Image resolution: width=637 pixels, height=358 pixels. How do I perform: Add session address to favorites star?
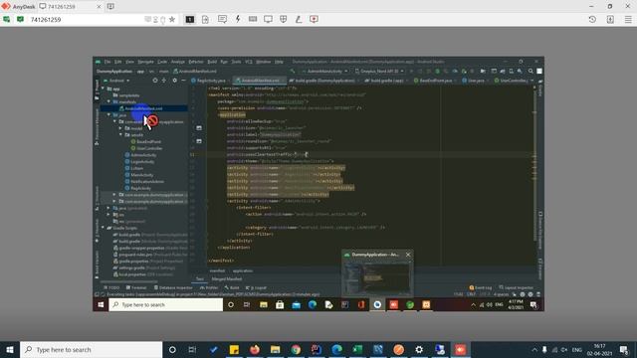(x=172, y=19)
